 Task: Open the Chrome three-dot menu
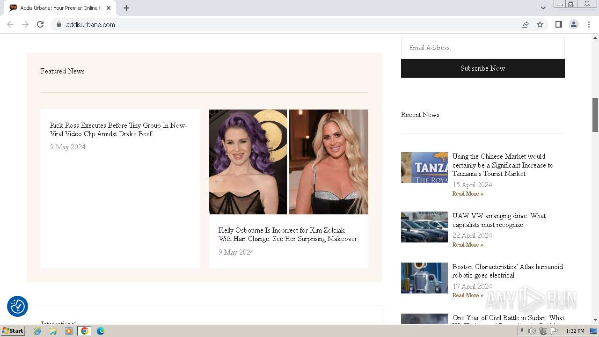click(x=589, y=24)
